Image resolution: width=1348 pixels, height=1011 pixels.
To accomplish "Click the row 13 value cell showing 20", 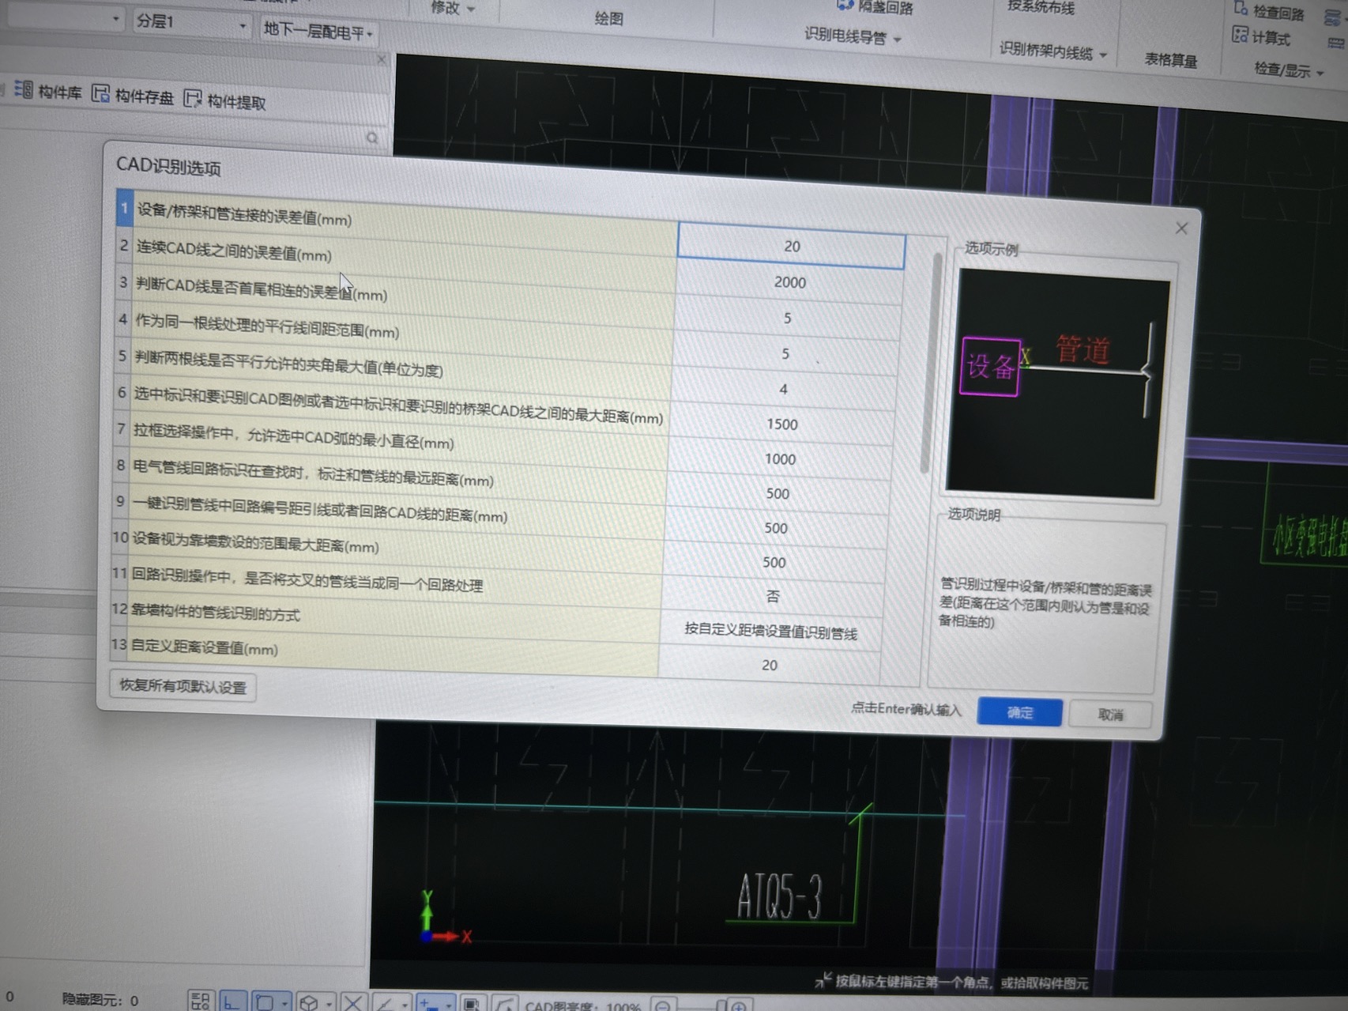I will pyautogui.click(x=769, y=665).
